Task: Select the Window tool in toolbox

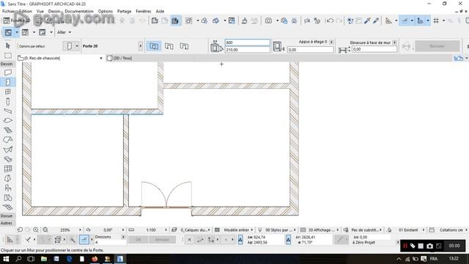Action: pyautogui.click(x=8, y=92)
